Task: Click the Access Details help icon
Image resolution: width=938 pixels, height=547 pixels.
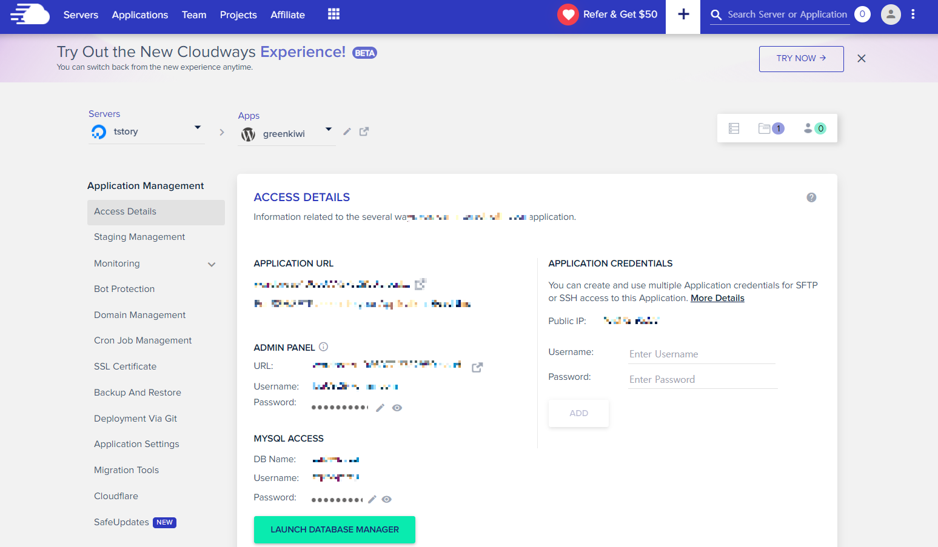Action: coord(811,197)
